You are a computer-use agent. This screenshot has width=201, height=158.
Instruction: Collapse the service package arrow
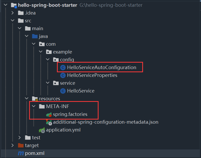click(48, 83)
